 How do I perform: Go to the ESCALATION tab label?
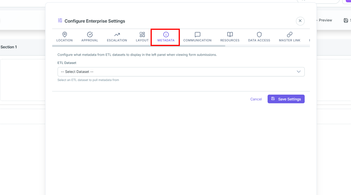(x=117, y=40)
